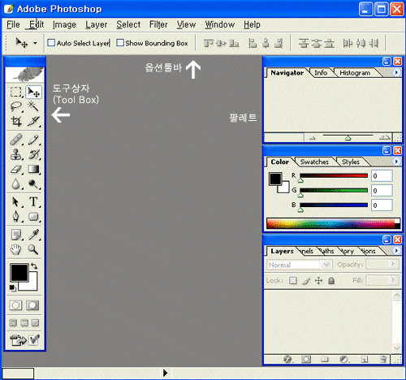Image resolution: width=406 pixels, height=380 pixels.
Task: Select the Rectangular Marquee tool
Action: pyautogui.click(x=15, y=92)
